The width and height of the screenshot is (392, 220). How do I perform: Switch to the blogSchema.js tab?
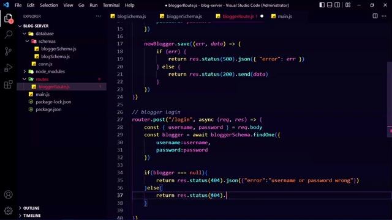tap(132, 16)
